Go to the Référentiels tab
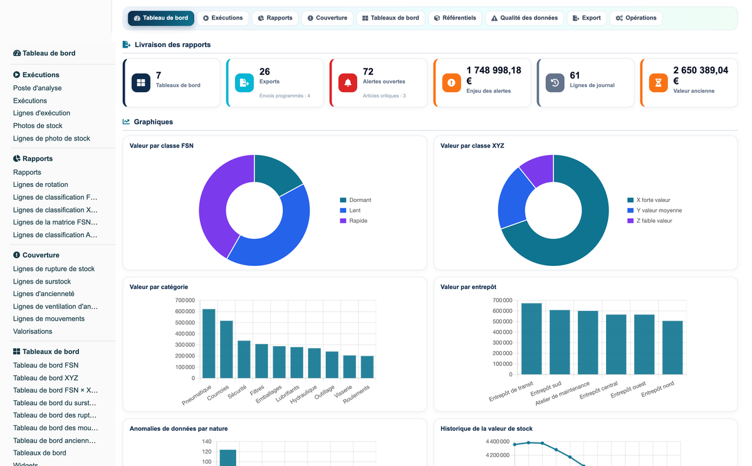The image size is (752, 466). pos(455,18)
